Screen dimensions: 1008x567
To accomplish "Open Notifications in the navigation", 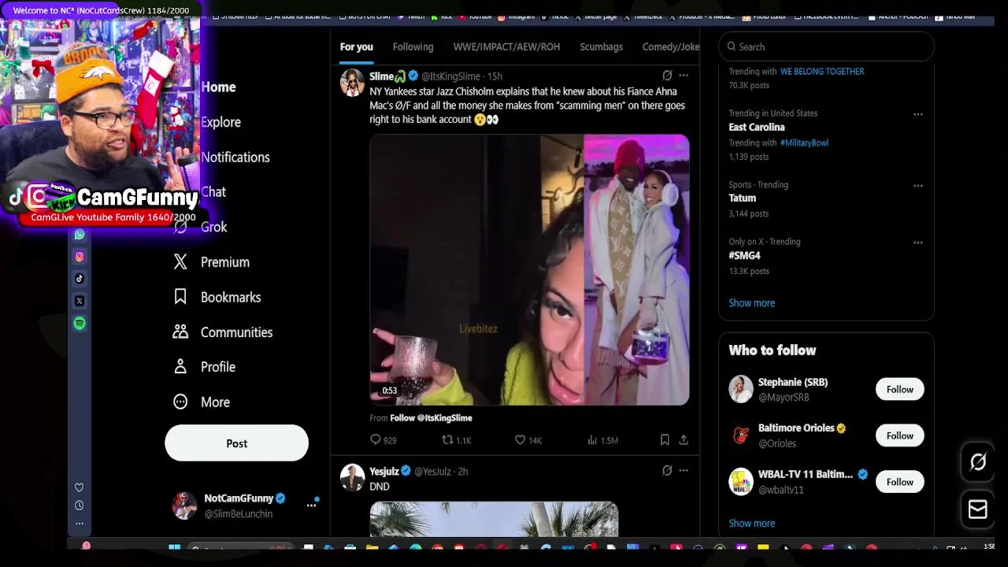I will click(235, 157).
